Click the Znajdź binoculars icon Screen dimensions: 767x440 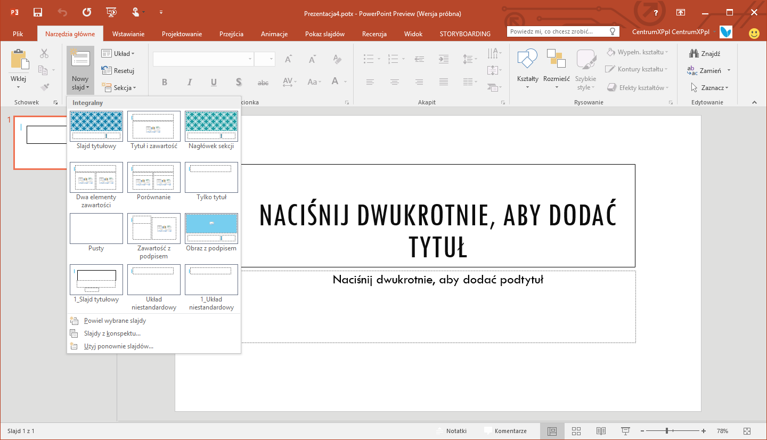point(693,53)
